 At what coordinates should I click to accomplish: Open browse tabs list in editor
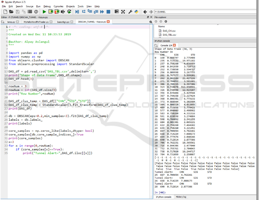click(3, 22)
